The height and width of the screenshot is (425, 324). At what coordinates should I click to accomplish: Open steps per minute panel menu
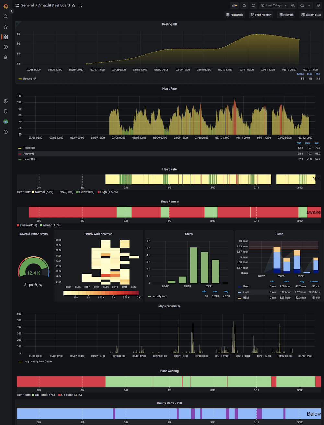pos(169,306)
